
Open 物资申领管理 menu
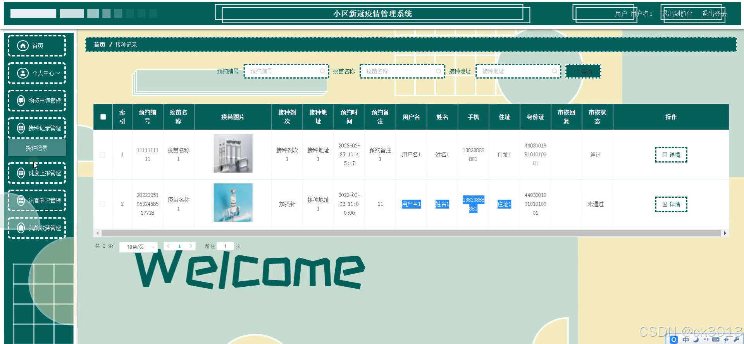(37, 101)
